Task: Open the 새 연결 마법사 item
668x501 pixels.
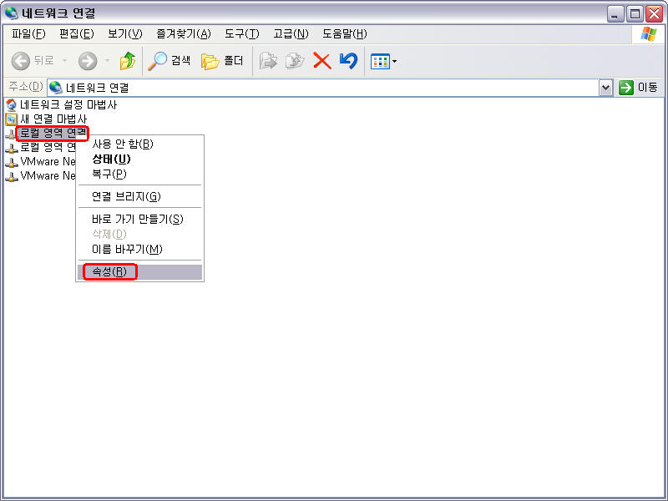Action: (x=53, y=119)
